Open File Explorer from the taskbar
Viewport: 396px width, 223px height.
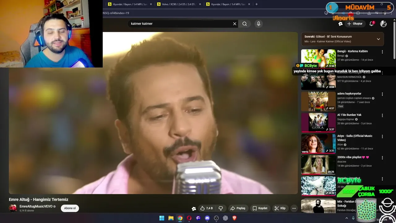coord(171,218)
